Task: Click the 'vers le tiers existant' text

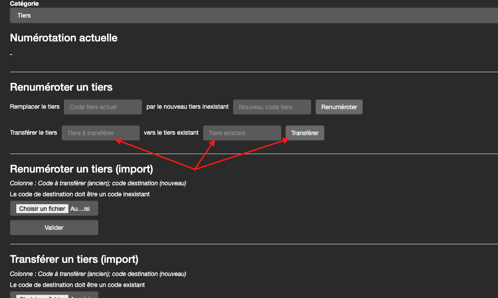Action: [x=171, y=132]
